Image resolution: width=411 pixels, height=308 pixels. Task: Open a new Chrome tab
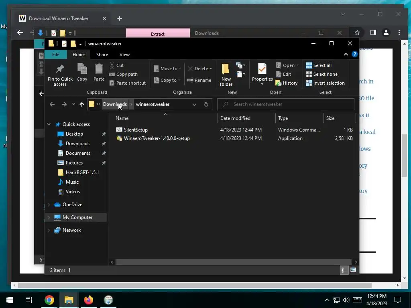(120, 18)
